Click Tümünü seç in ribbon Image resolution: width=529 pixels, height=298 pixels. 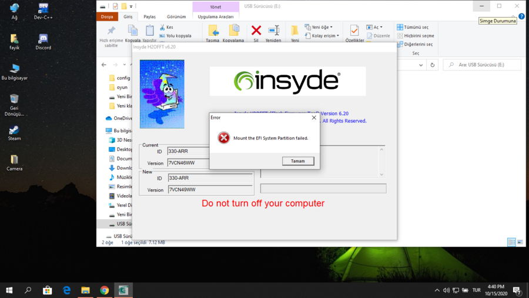(x=413, y=27)
